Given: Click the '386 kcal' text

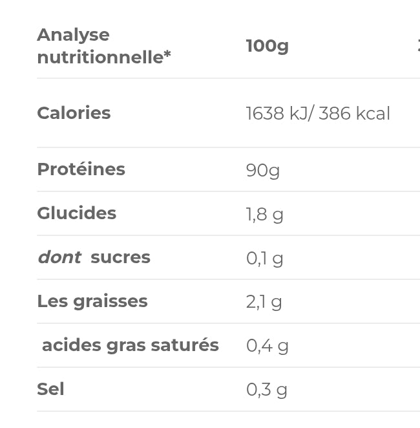Looking at the screenshot, I should 354,113.
